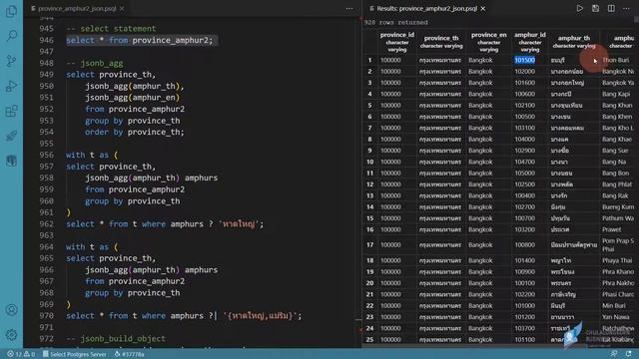Close the Results: province_amphur2_json.psql tab
639x359 pixels.
pos(483,8)
